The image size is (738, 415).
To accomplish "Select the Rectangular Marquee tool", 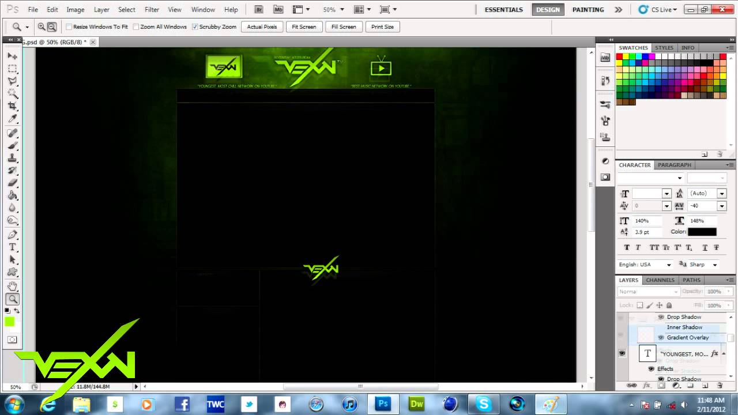I will tap(12, 69).
